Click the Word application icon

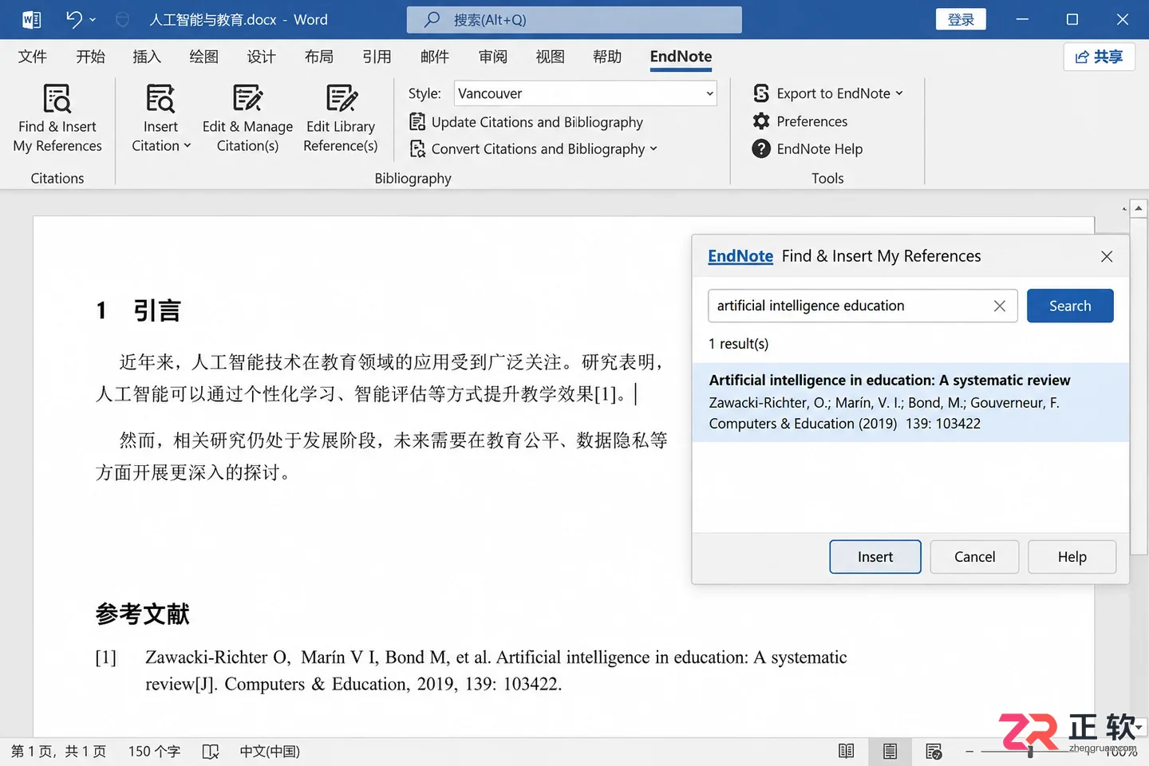click(x=32, y=19)
